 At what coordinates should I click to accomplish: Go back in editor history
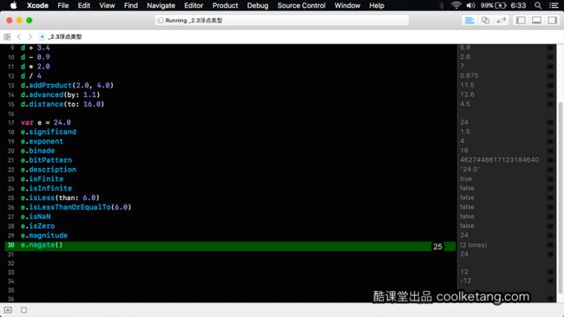pyautogui.click(x=19, y=36)
